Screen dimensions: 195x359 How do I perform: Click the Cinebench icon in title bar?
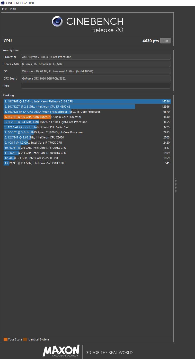(x=3, y=3)
